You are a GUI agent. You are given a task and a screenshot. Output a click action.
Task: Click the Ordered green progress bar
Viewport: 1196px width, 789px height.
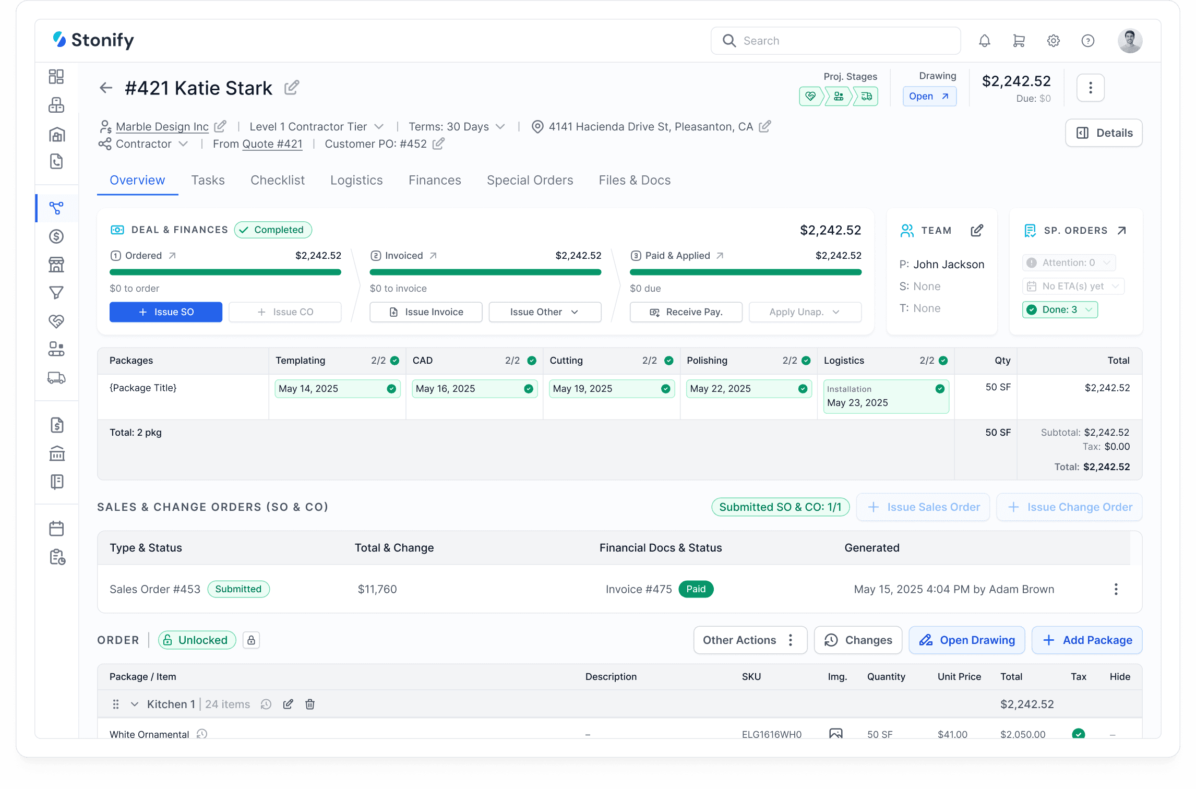click(x=225, y=272)
